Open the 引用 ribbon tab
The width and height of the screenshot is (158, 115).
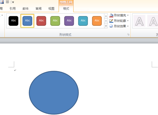pyautogui.click(x=13, y=9)
